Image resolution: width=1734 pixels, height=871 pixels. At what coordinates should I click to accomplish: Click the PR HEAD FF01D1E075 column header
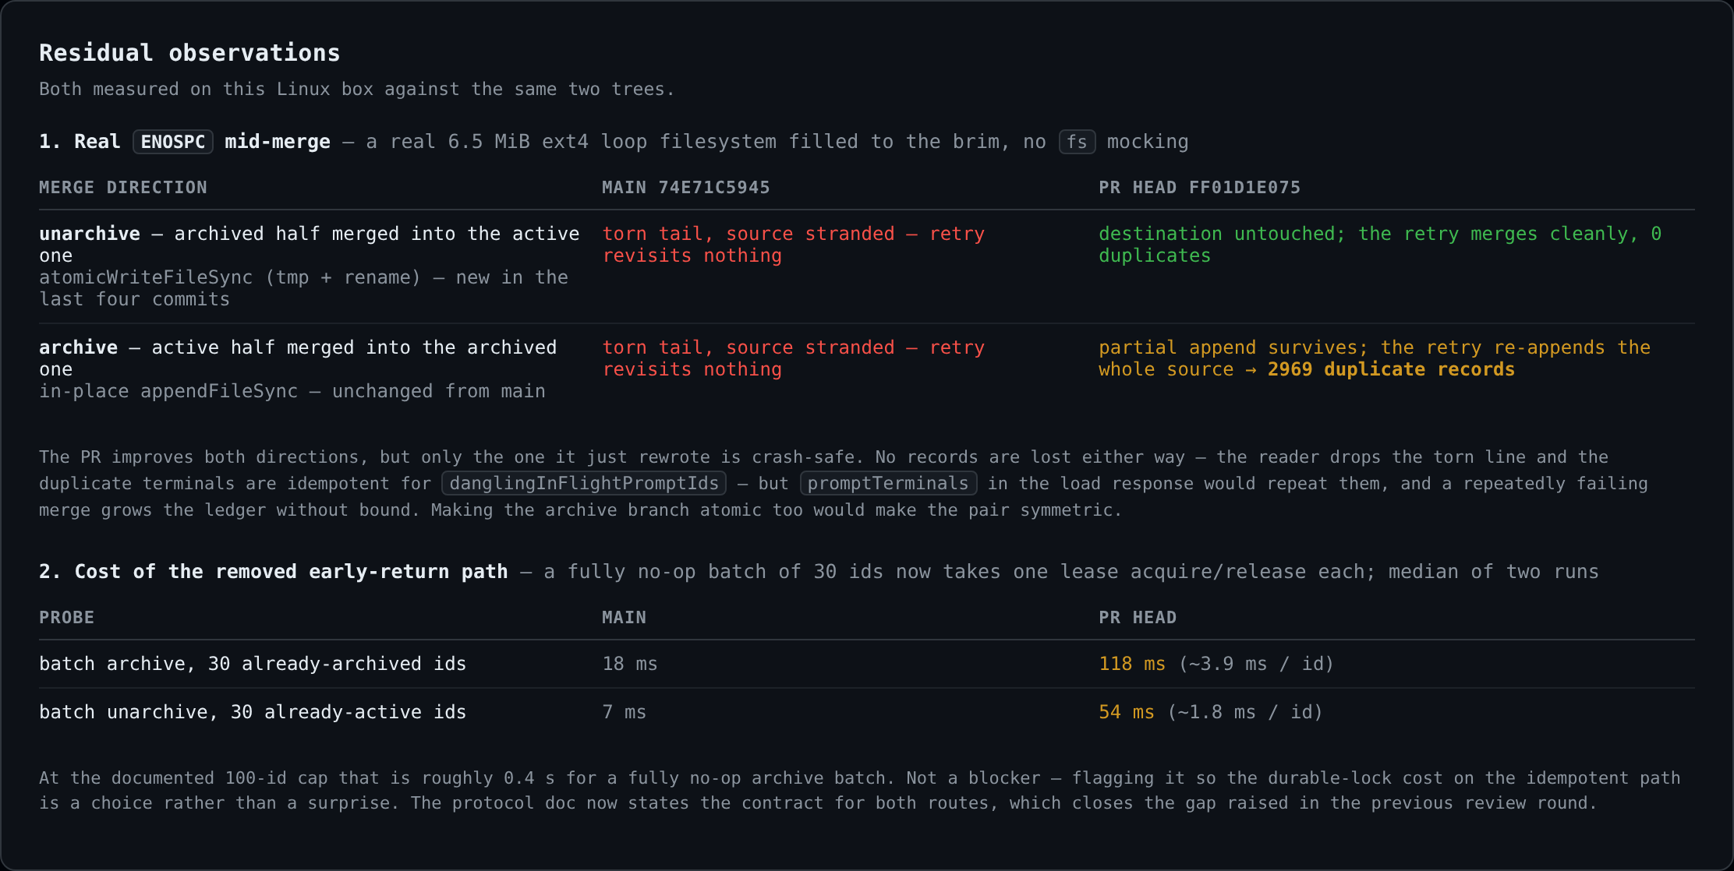[x=1200, y=188]
